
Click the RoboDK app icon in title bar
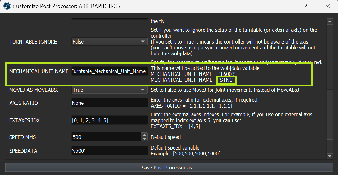[7, 6]
